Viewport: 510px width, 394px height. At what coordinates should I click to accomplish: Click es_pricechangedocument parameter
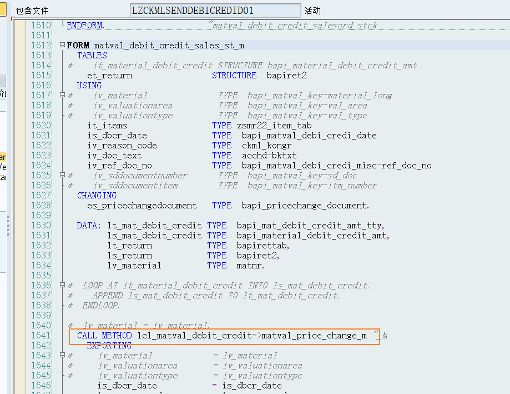pyautogui.click(x=142, y=206)
